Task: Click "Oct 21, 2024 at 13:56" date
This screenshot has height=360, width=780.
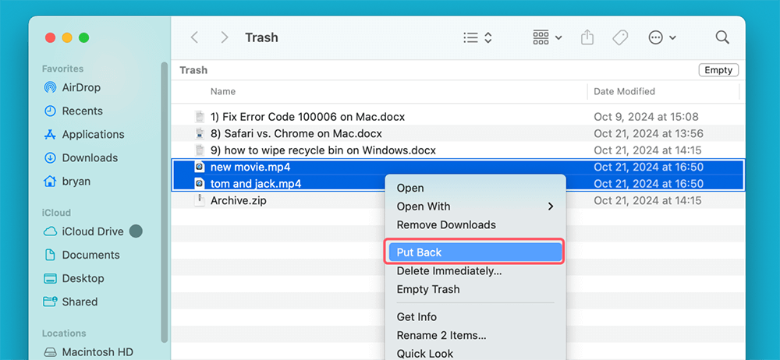Action: [648, 133]
